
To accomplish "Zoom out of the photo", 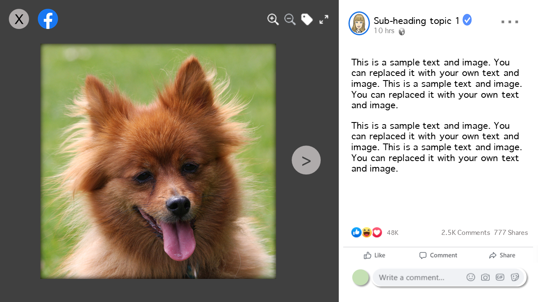I will coord(290,19).
